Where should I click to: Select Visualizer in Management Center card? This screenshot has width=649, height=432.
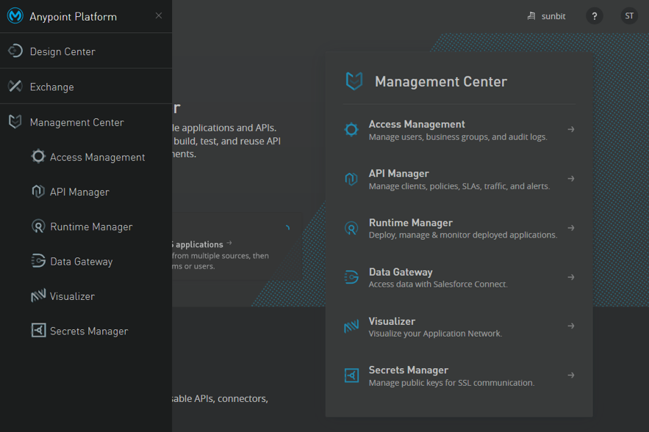coord(392,321)
